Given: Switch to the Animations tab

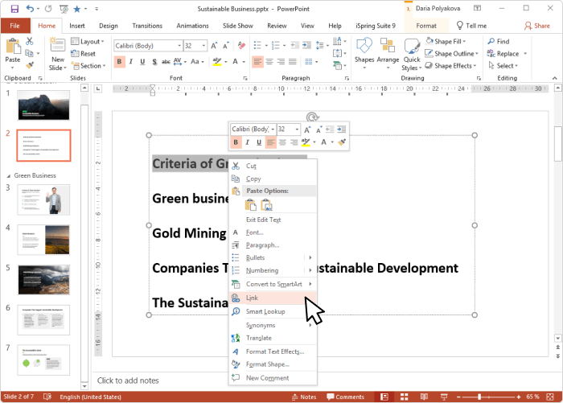Looking at the screenshot, I should click(x=192, y=26).
